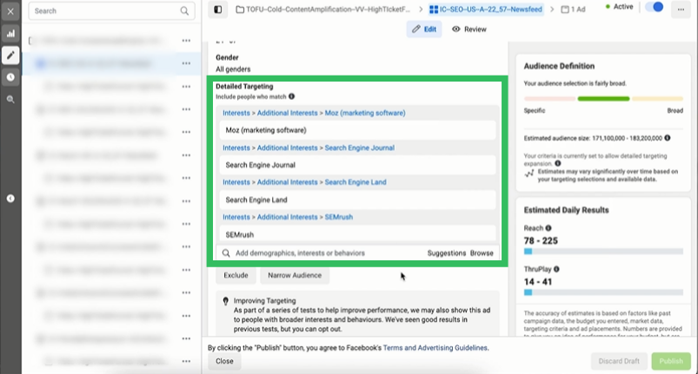The width and height of the screenshot is (698, 374).
Task: Click Moz (marketing software) breadcrumb link
Action: (365, 114)
